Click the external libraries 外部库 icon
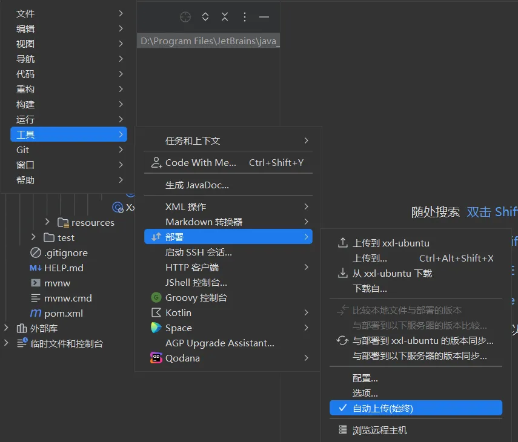The height and width of the screenshot is (442, 518). pos(21,328)
